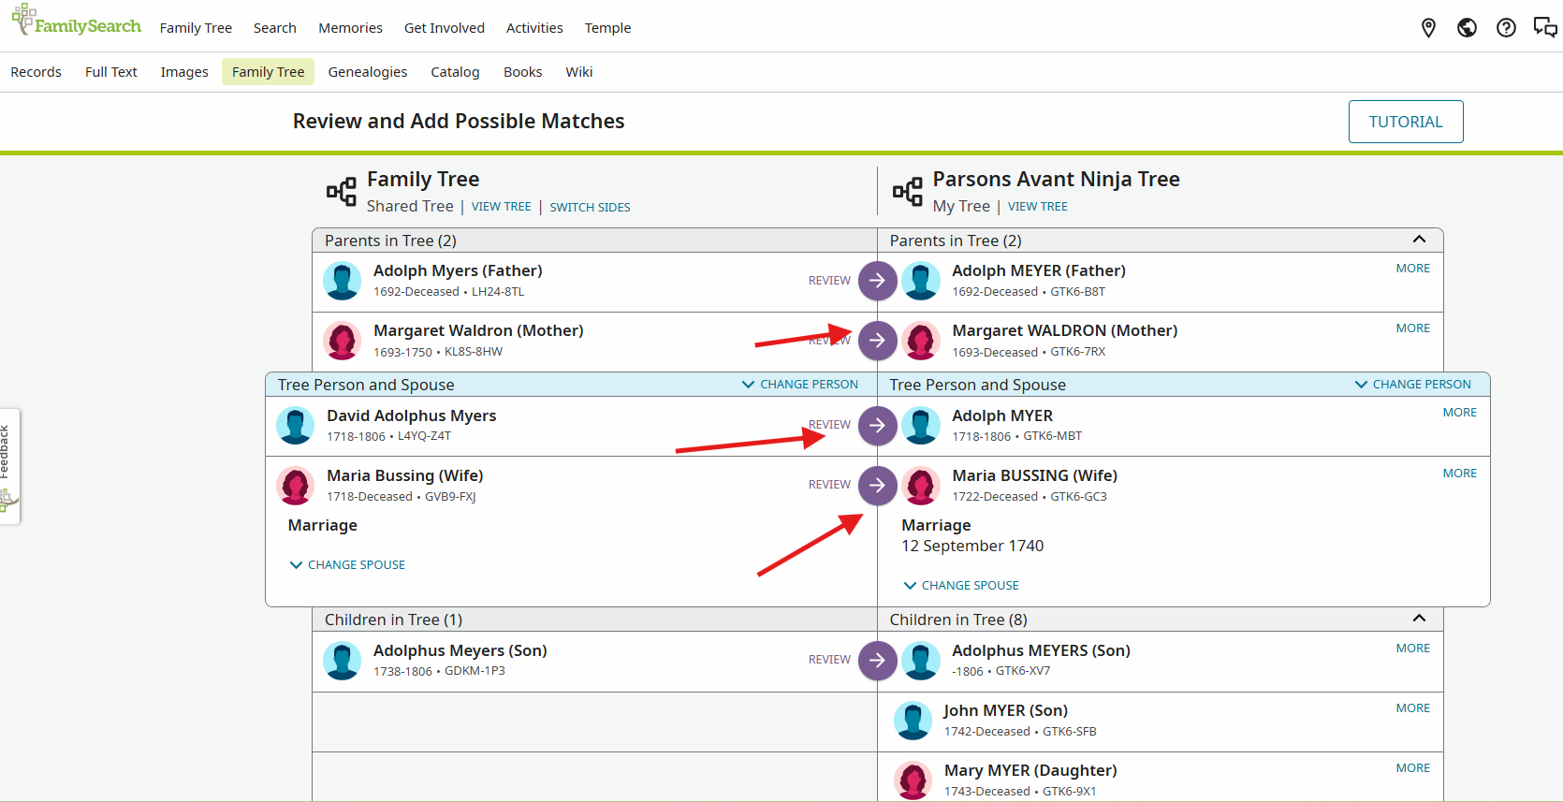The height and width of the screenshot is (802, 1563).
Task: Select the highlighted Family Tree sub-tab
Action: click(269, 72)
